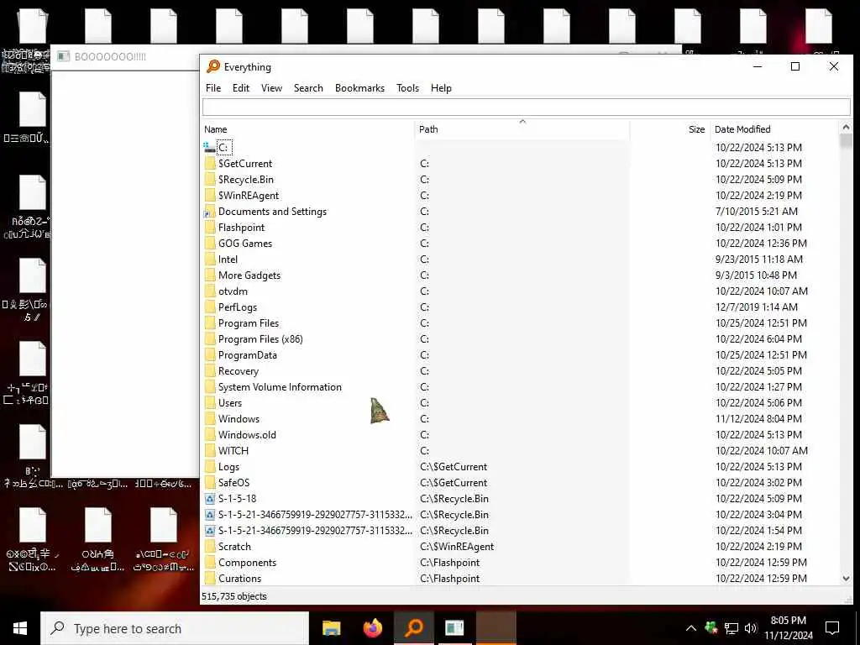Screen dimensions: 860x645
Task: Open the Help menu
Action: 441,88
